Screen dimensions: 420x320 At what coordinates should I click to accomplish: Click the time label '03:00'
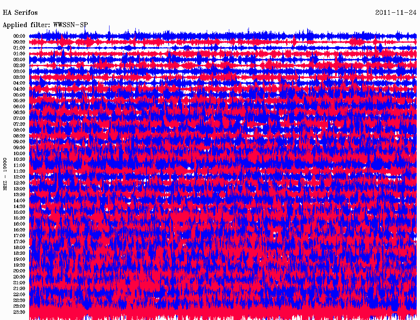point(19,71)
